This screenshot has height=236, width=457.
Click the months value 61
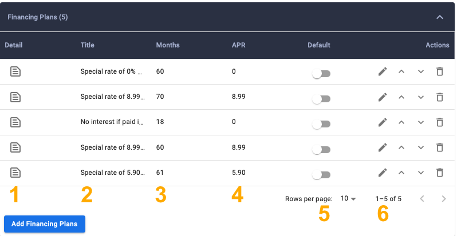160,173
